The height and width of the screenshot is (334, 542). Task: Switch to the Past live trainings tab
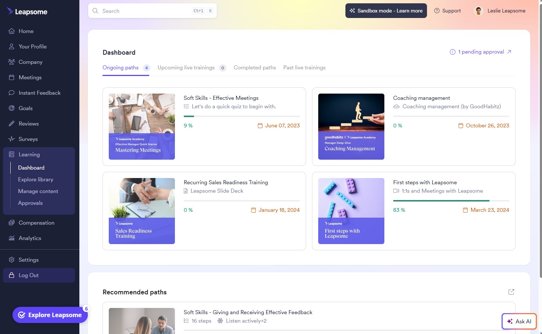[x=304, y=68]
